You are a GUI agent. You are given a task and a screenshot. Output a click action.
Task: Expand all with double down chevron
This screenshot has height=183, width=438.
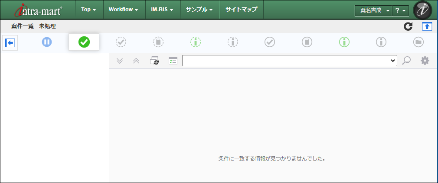[120, 61]
